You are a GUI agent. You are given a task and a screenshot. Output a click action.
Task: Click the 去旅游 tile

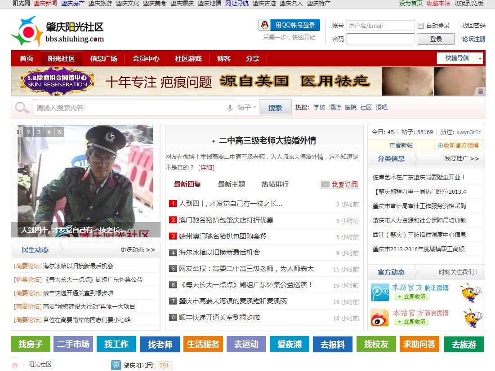(464, 344)
